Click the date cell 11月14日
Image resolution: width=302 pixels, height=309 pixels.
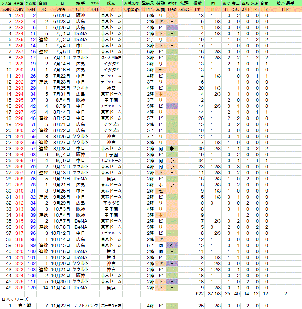(x=60, y=288)
